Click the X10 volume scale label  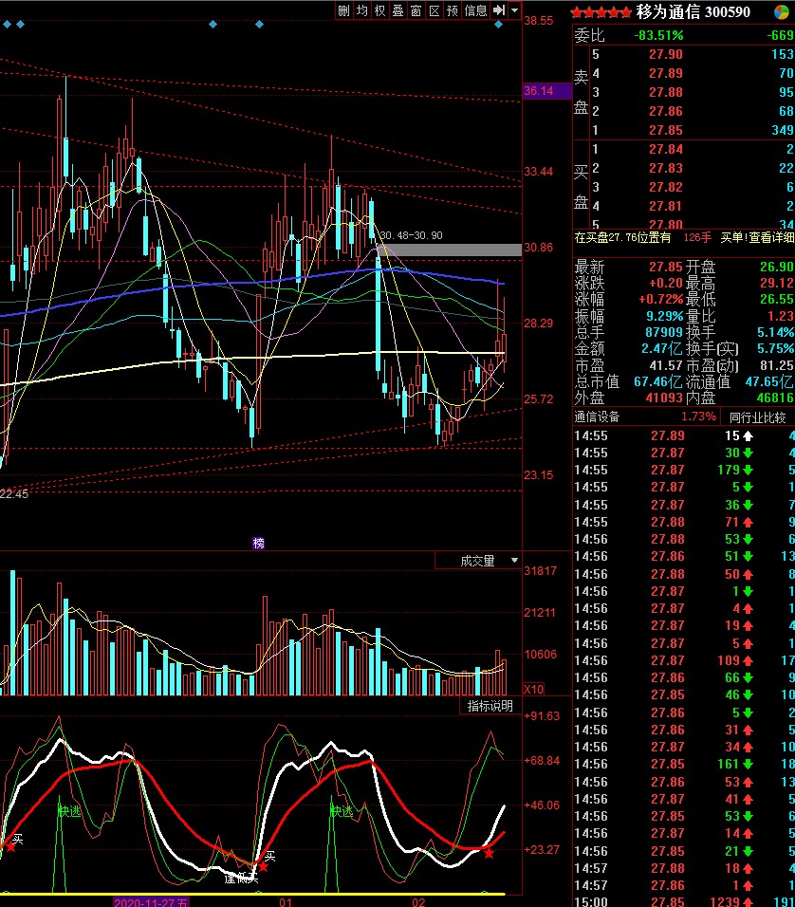click(x=533, y=689)
